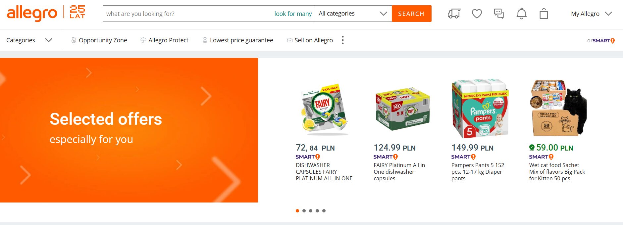Expand the My Allegro menu
The height and width of the screenshot is (225, 623).
coord(591,14)
